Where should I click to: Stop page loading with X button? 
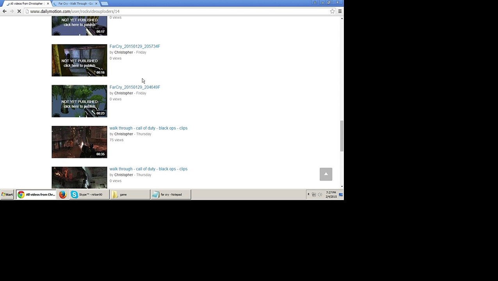[x=19, y=11]
